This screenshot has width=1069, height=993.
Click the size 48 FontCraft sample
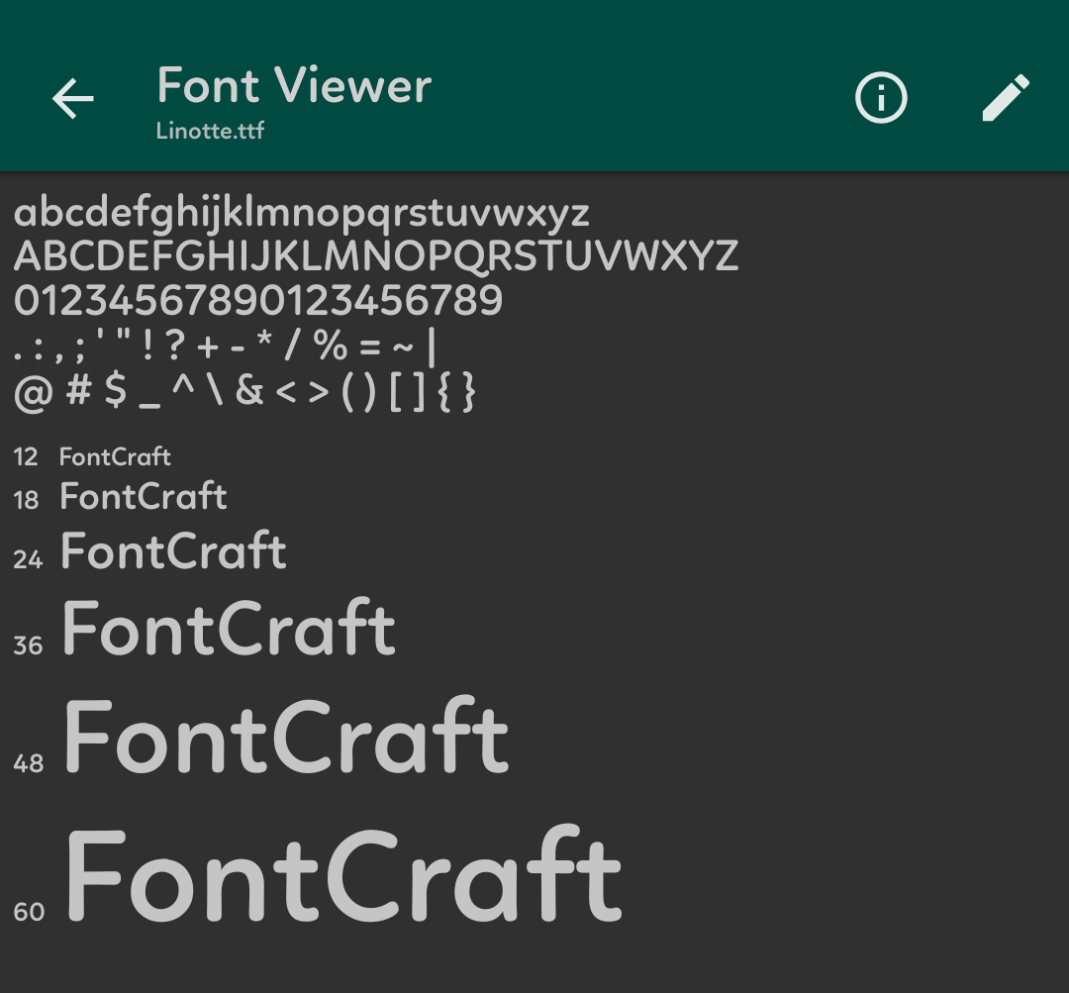[286, 736]
